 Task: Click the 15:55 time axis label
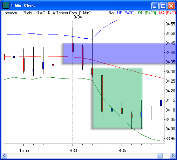pyautogui.click(x=24, y=151)
